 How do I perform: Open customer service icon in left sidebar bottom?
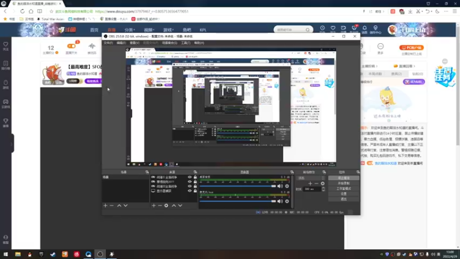tap(6, 238)
